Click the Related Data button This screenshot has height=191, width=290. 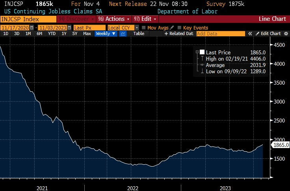coord(179,34)
